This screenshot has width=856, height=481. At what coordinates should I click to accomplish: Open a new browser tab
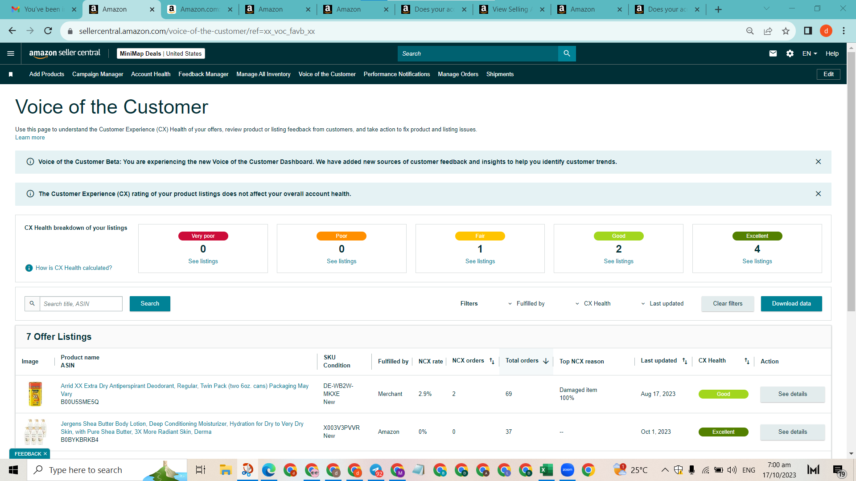[718, 9]
